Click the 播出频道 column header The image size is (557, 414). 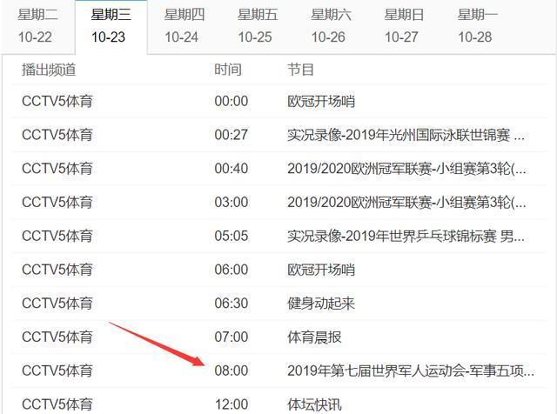click(x=49, y=70)
